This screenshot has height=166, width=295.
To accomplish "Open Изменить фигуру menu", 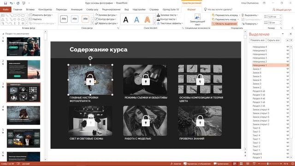I will coord(41,15).
